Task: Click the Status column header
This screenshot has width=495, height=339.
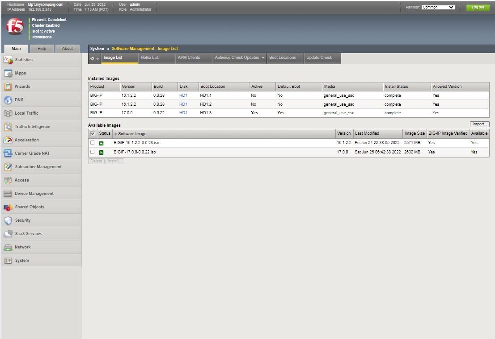Action: tap(105, 133)
